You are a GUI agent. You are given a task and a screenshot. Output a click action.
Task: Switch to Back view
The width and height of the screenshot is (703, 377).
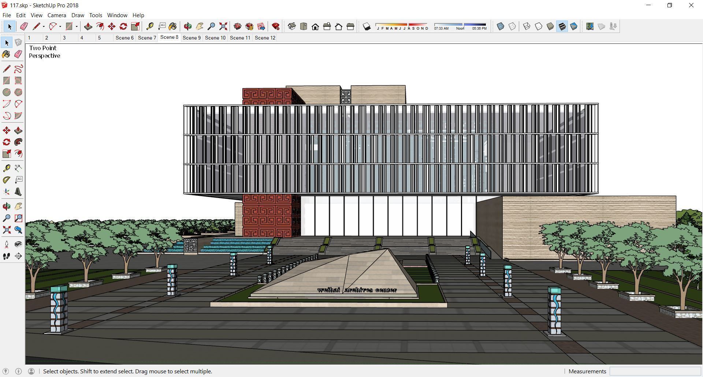point(339,26)
